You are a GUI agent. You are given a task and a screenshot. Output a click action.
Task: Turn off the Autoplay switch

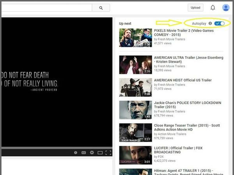[x=220, y=24]
